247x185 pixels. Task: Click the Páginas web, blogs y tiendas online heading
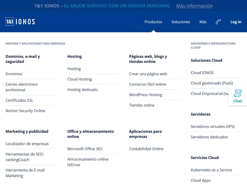[148, 59]
